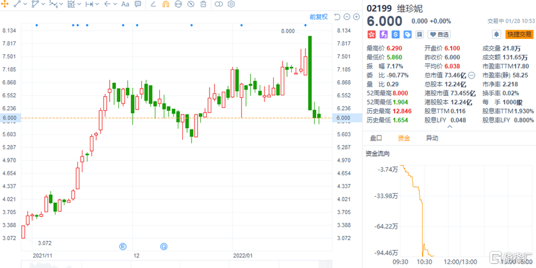This screenshot has width=536, height=268.
Task: Delete drawings with the trash icon
Action: point(204,4)
